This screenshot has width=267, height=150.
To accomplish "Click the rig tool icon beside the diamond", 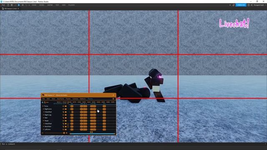I will [45, 102].
